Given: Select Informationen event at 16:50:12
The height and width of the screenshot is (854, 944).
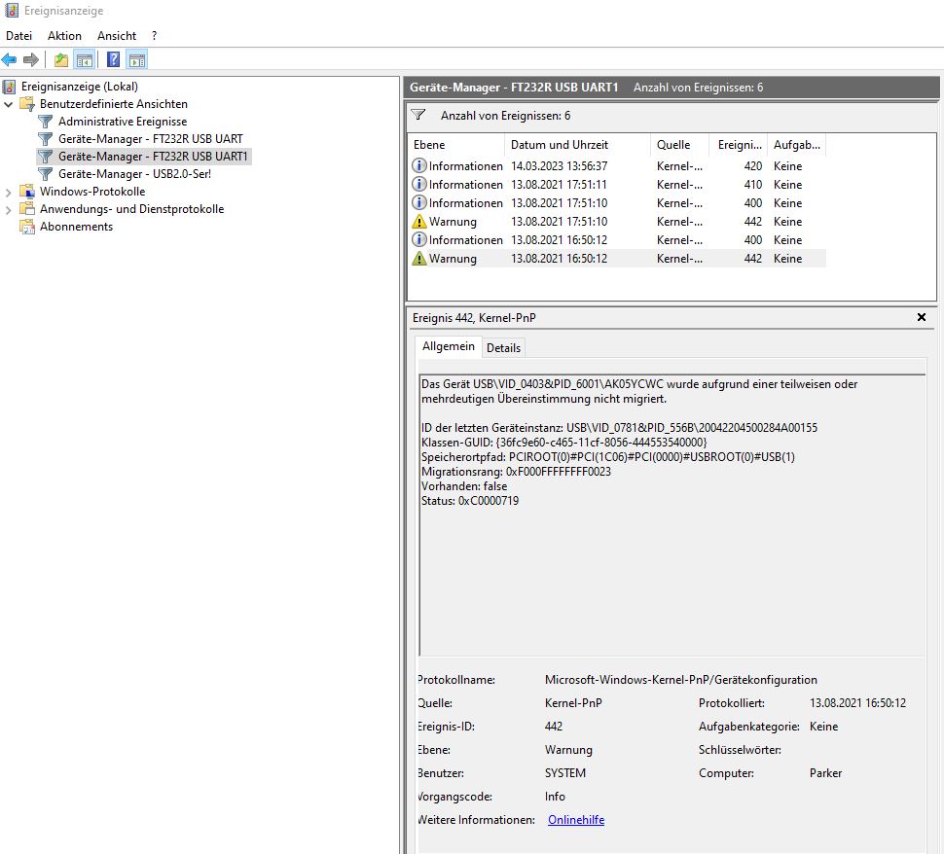Looking at the screenshot, I should (618, 239).
